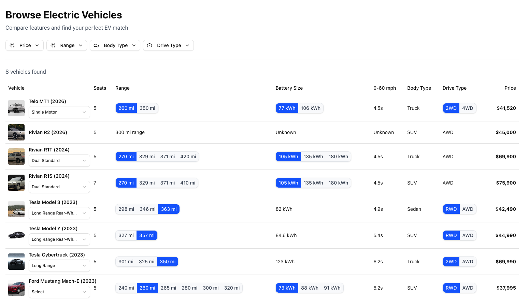Switch Tesla Cybertruck to AWD

point(468,262)
